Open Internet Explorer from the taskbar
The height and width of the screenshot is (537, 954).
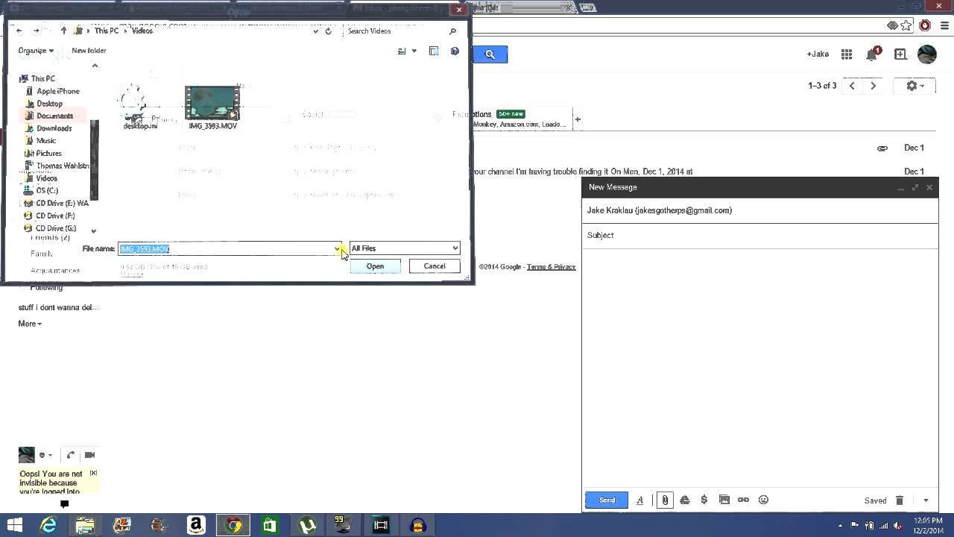click(x=48, y=525)
